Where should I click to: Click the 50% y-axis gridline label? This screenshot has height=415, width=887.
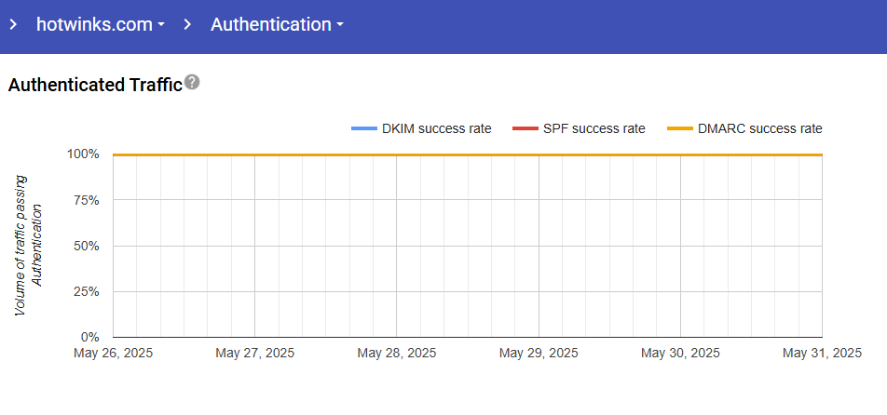(87, 246)
